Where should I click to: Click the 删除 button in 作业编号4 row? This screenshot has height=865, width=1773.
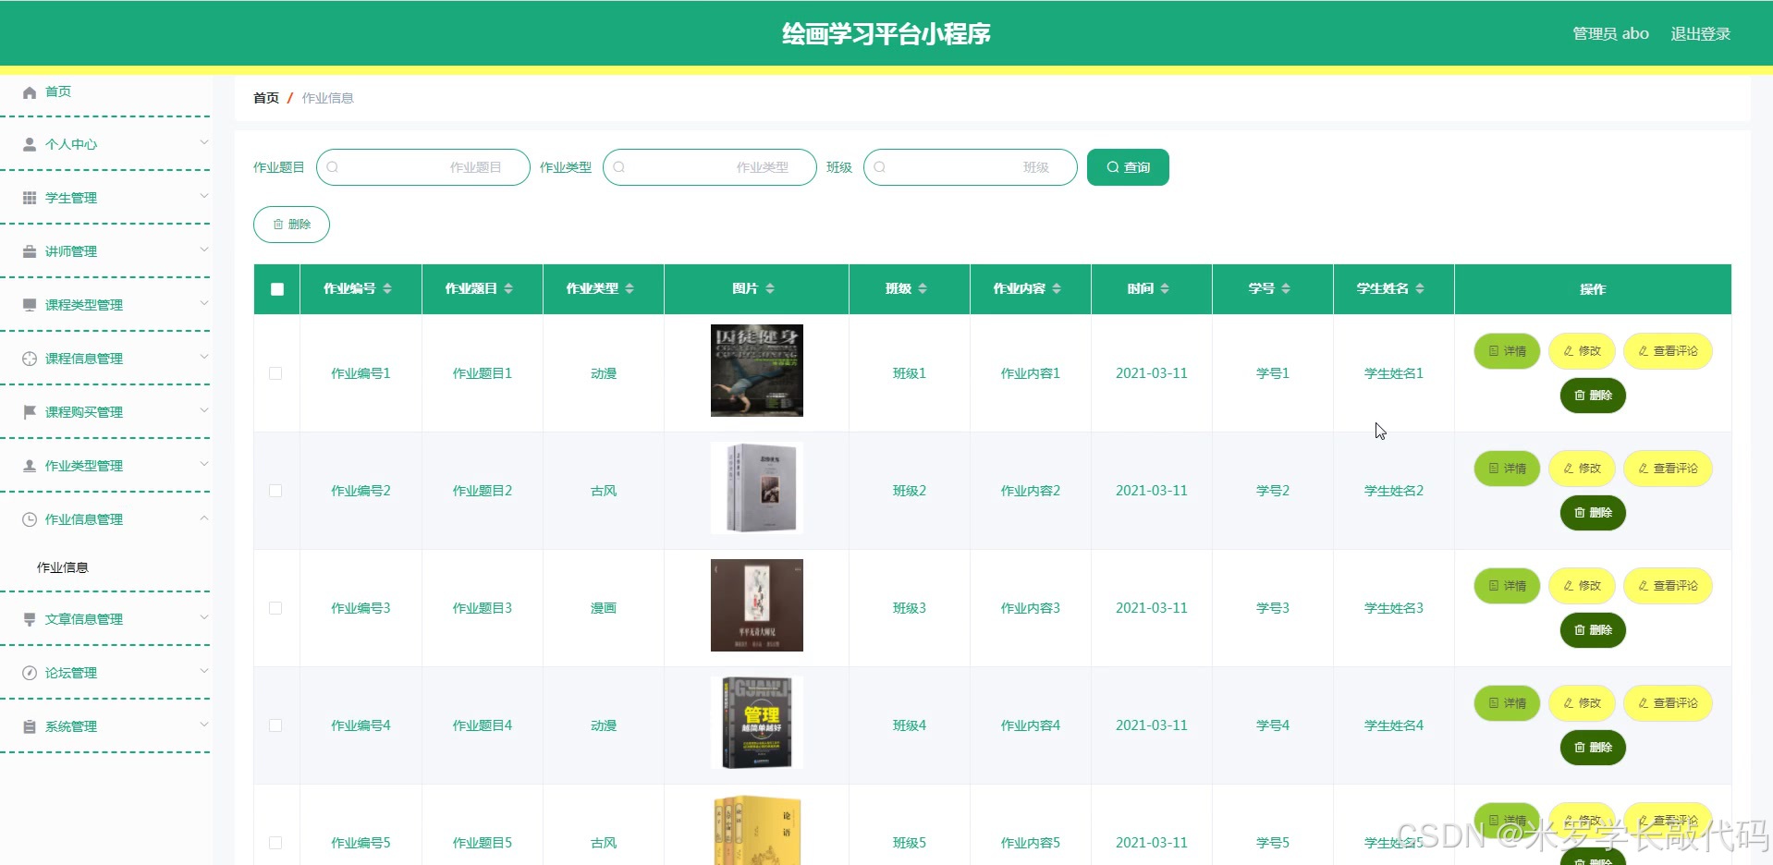point(1593,748)
